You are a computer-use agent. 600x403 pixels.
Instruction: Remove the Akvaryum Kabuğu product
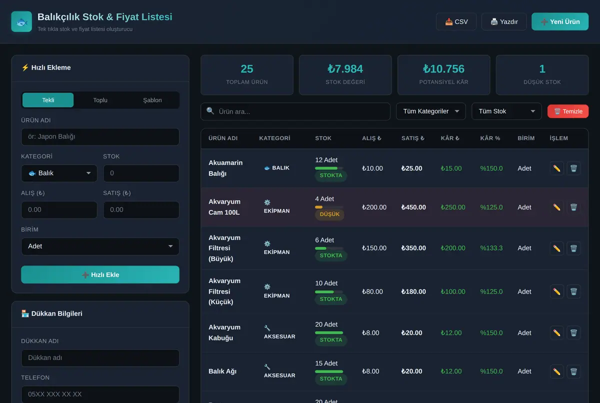pyautogui.click(x=573, y=332)
